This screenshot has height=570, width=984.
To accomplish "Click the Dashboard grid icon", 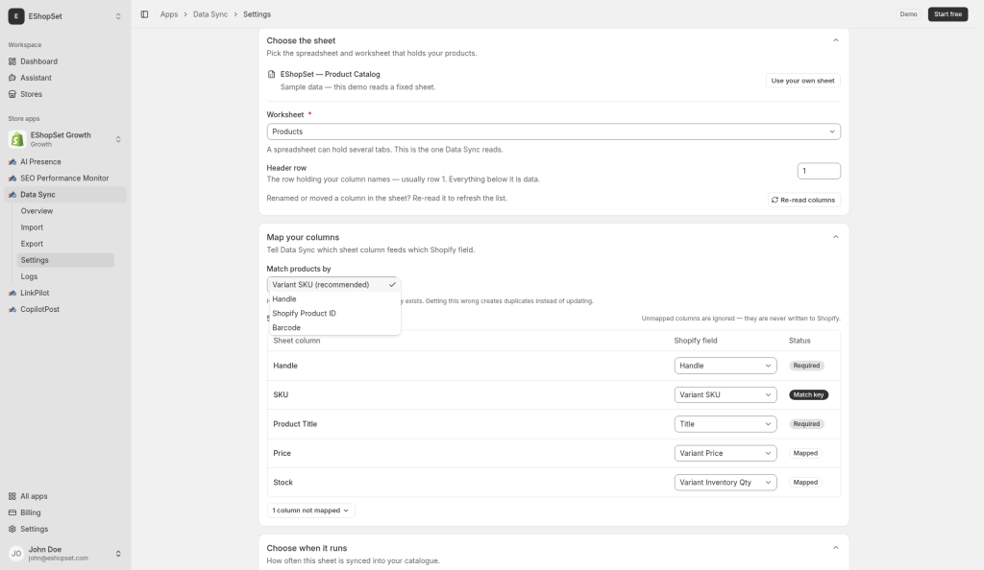I will [x=12, y=61].
